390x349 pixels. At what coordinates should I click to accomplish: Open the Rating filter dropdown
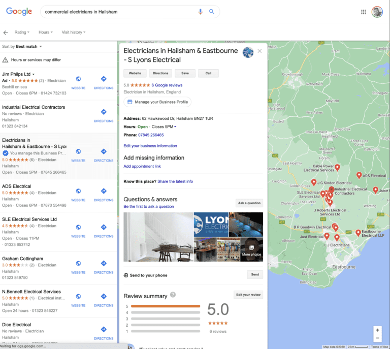22,32
